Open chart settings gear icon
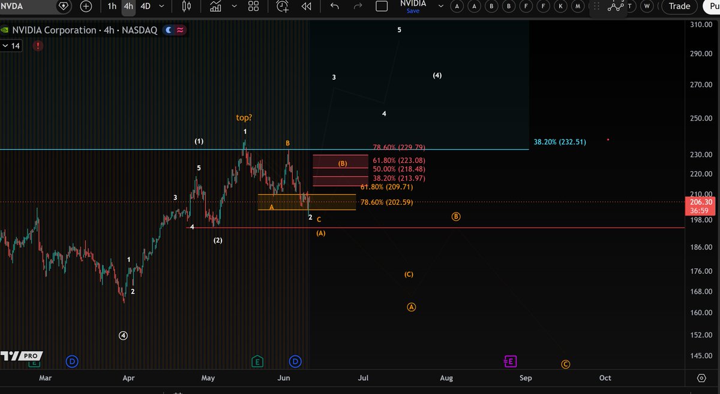The image size is (720, 394). (x=701, y=378)
